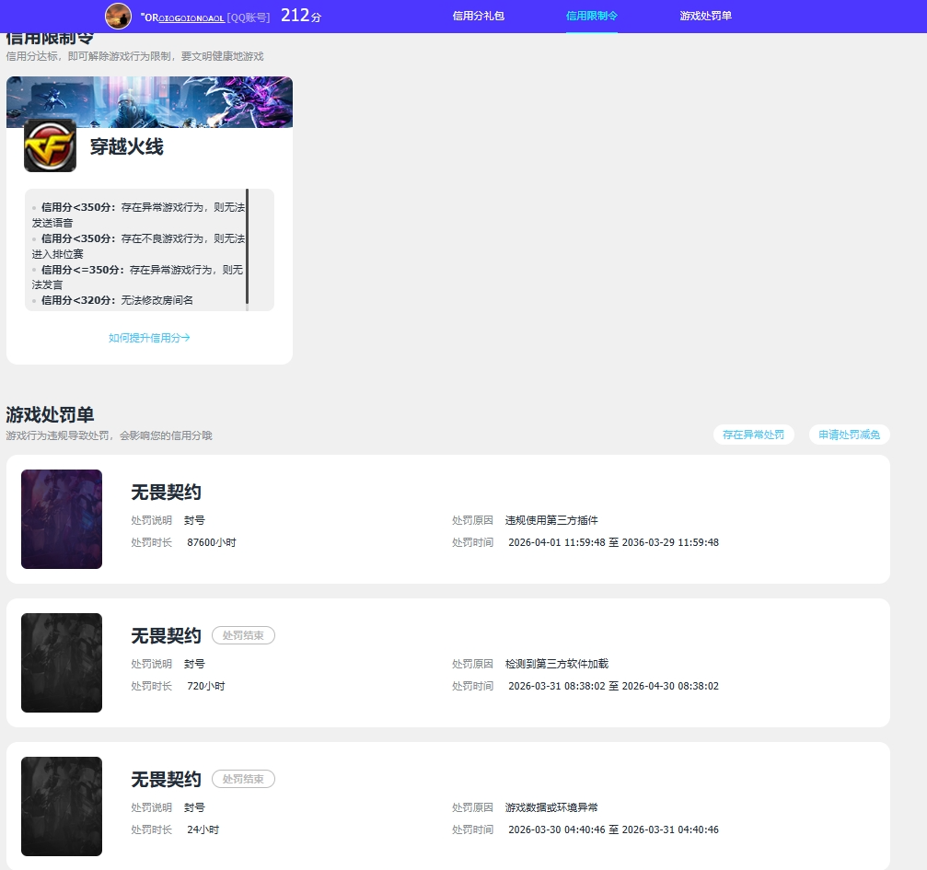The height and width of the screenshot is (870, 927).
Task: Click the 申请处罚减免 button
Action: pyautogui.click(x=850, y=435)
